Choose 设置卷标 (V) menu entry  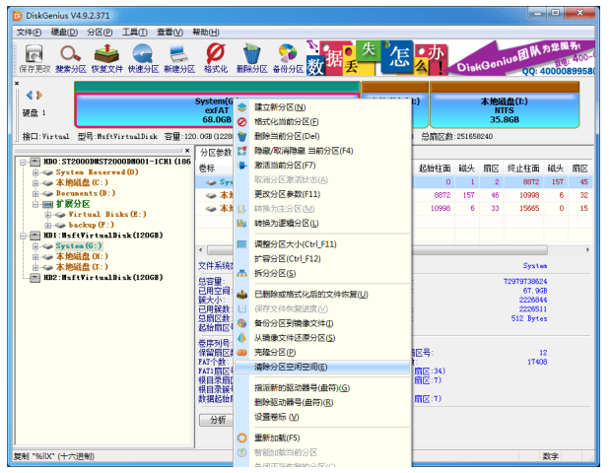(x=322, y=417)
